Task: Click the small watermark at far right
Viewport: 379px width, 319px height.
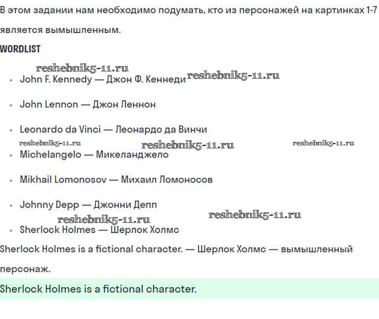Action: pos(323,143)
